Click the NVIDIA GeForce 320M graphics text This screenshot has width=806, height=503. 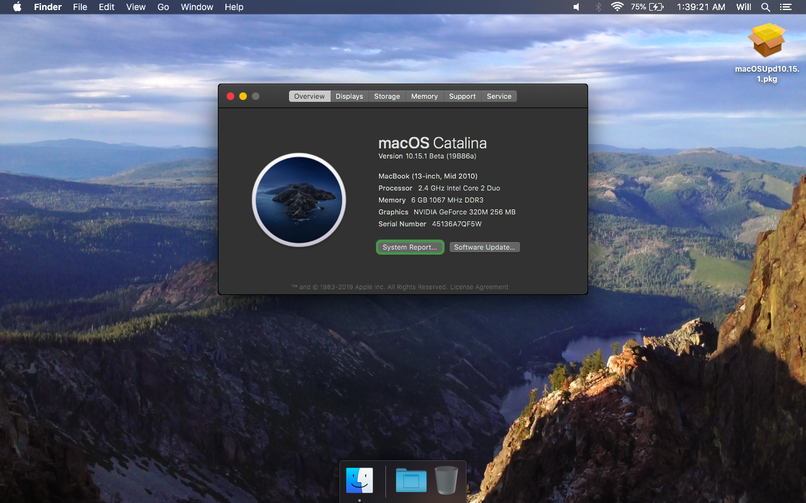pyautogui.click(x=465, y=212)
